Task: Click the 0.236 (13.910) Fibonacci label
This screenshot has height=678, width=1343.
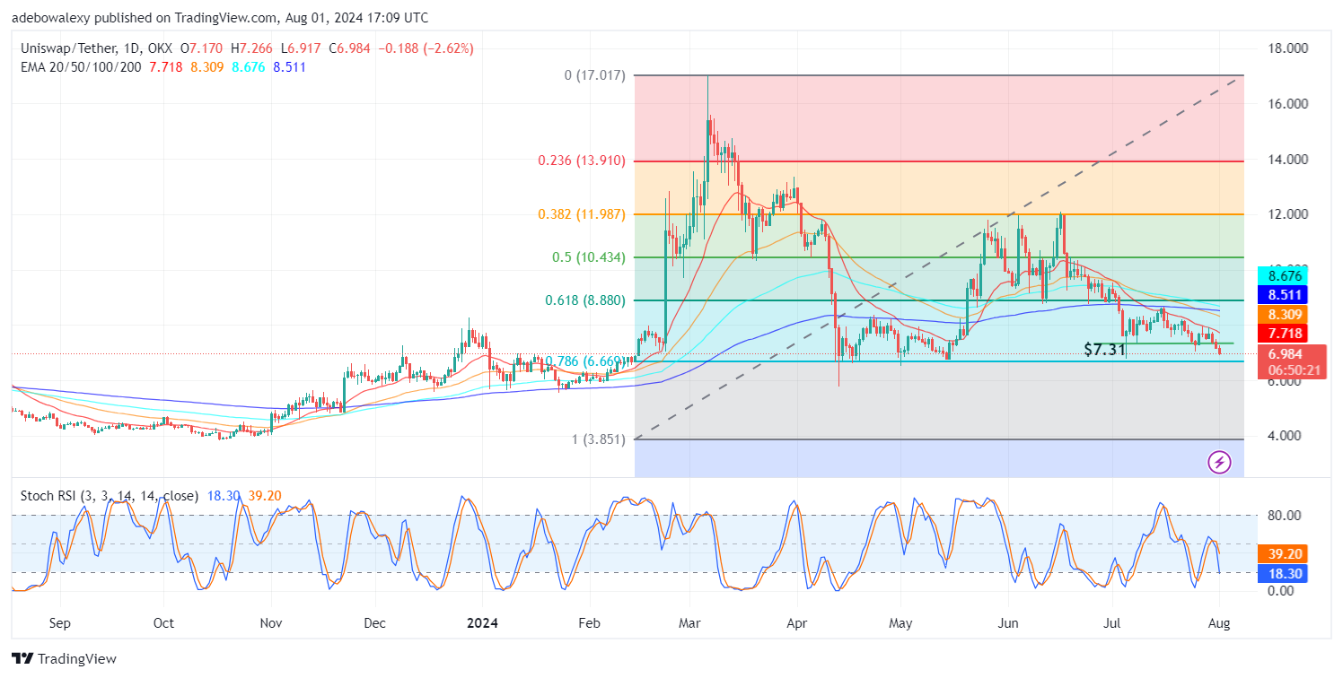Action: tap(583, 161)
